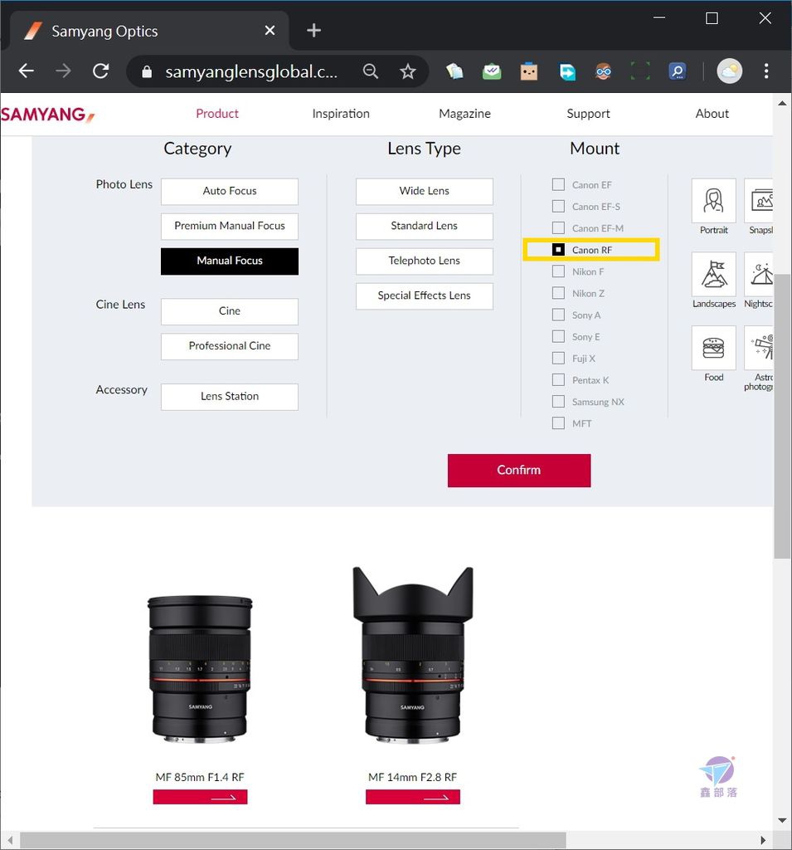The height and width of the screenshot is (850, 792).
Task: Open the Product menu
Action: pos(217,114)
